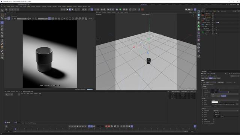Click the Text 'T' object icon

point(199,18)
